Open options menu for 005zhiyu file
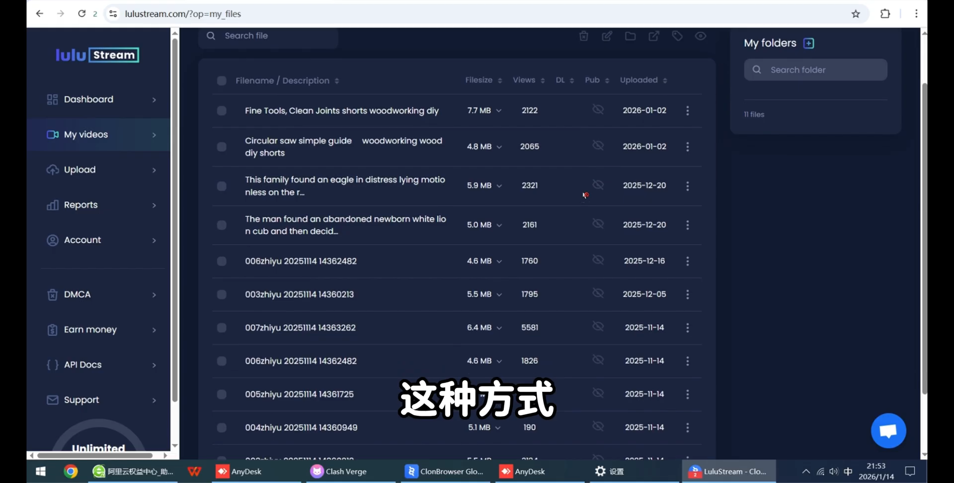This screenshot has width=954, height=483. [688, 394]
